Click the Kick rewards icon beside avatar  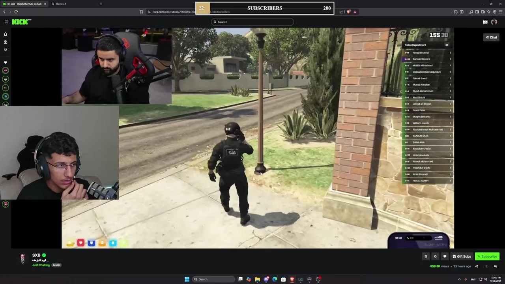[485, 22]
